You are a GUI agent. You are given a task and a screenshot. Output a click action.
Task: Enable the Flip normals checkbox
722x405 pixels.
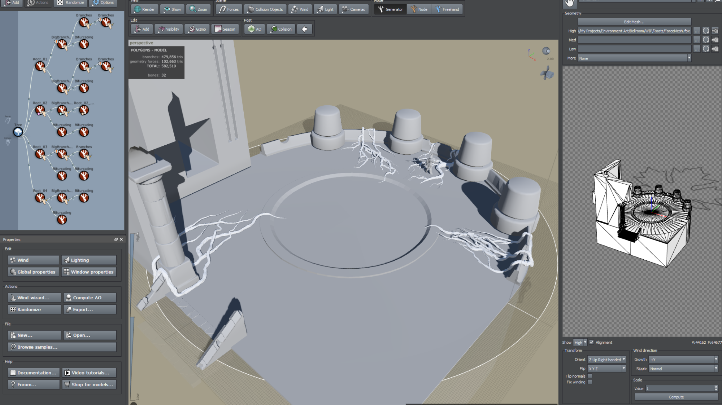[590, 376]
